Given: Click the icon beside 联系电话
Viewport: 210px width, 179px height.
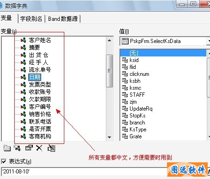Looking at the screenshot, I should tap(23, 122).
